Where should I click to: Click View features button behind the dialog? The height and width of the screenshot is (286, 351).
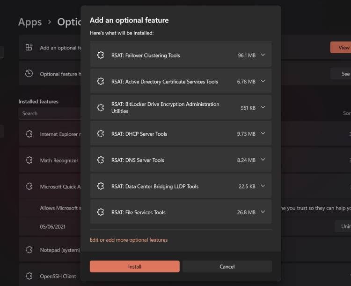click(x=341, y=47)
